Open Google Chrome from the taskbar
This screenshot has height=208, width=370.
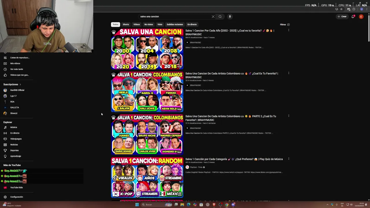click(x=227, y=205)
